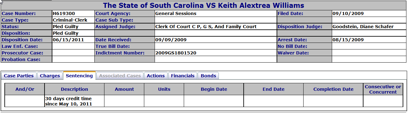
Task: Open the Bonds tab
Action: 208,76
